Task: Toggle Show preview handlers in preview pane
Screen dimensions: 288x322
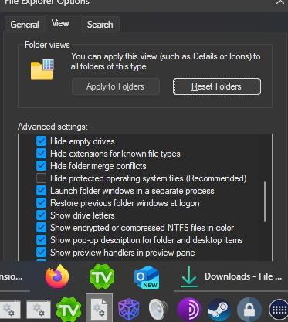Action: click(41, 253)
